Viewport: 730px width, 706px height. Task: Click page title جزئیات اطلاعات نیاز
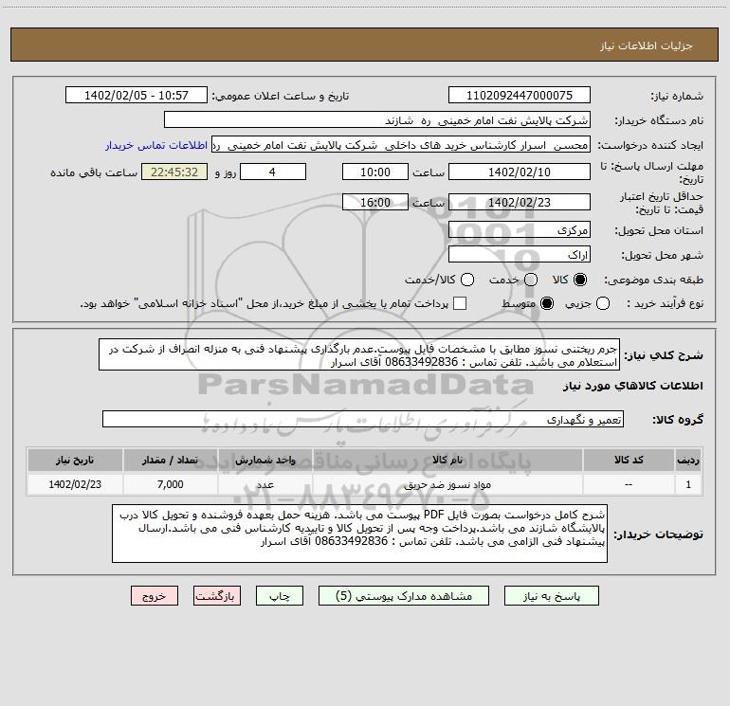coord(647,45)
